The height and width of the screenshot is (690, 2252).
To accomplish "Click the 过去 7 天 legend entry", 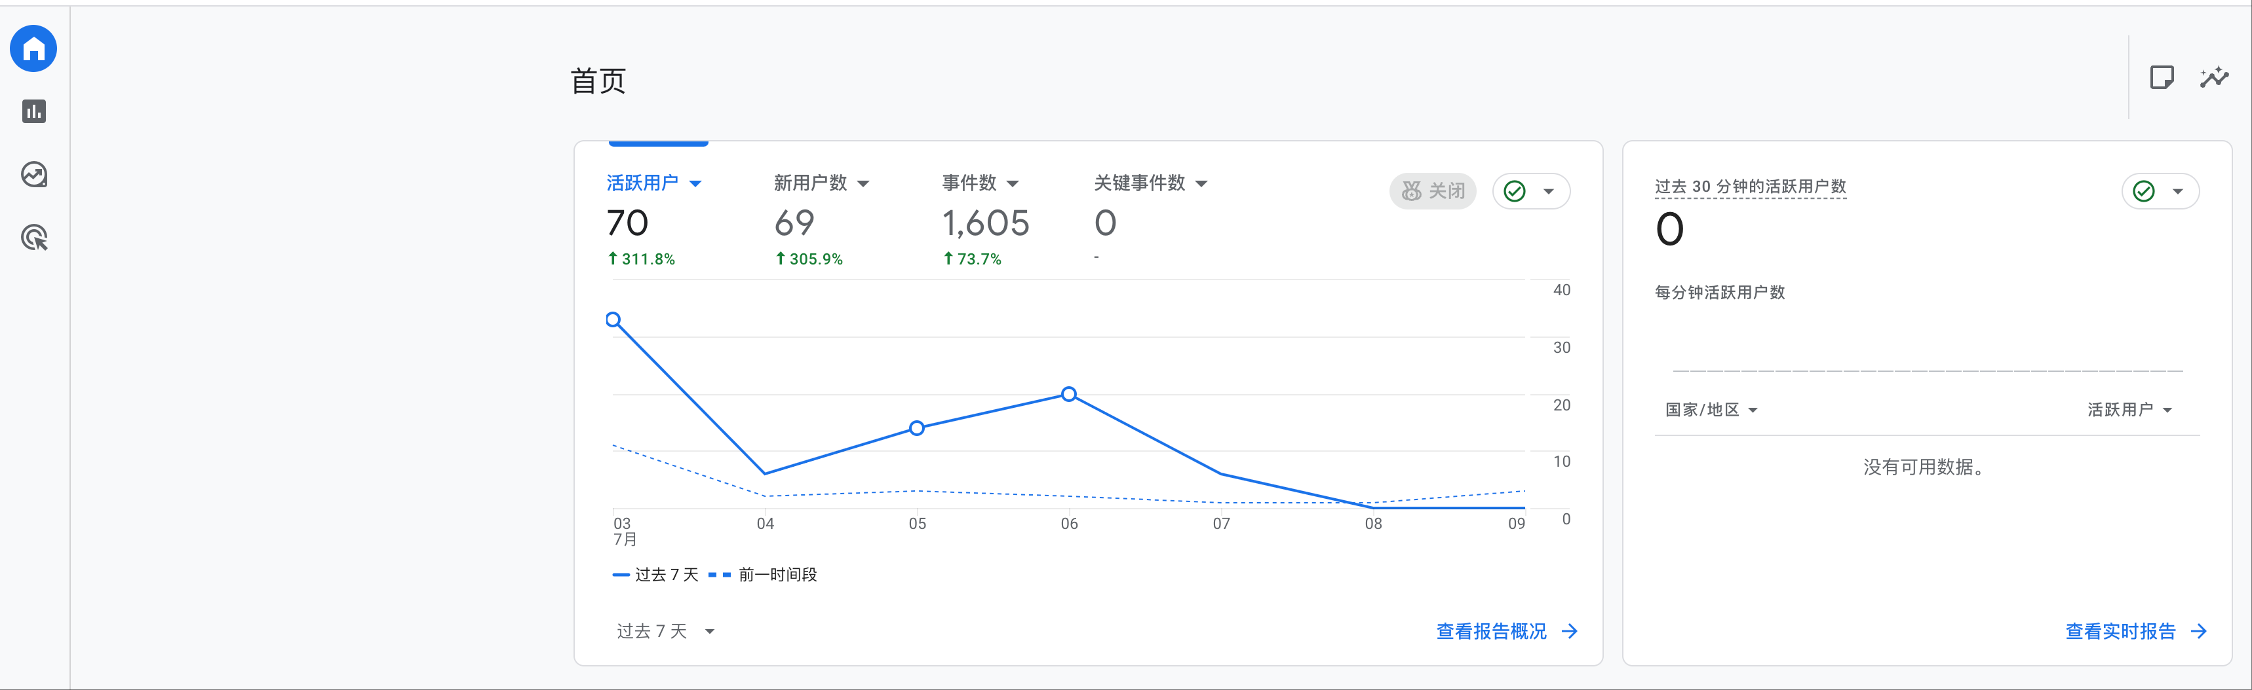I will 655,575.
